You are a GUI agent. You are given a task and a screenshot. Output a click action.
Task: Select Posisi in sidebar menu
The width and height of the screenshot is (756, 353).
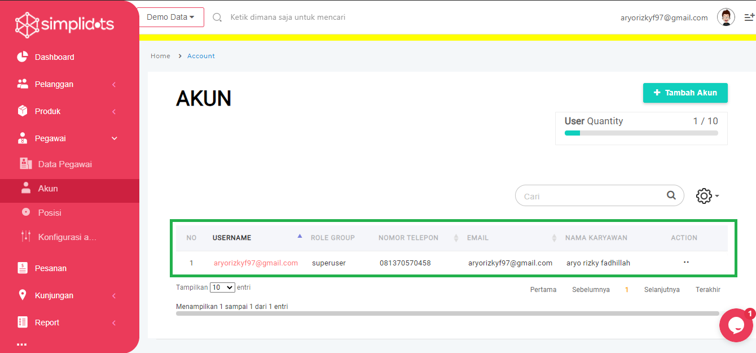click(50, 213)
